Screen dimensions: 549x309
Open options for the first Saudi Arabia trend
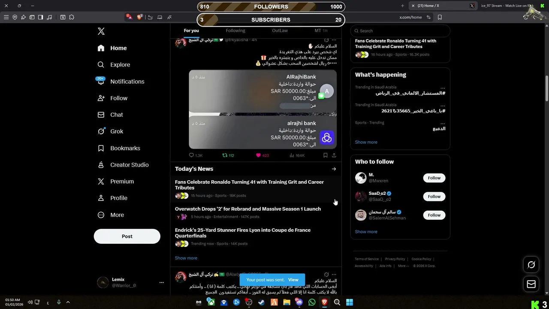[x=443, y=88]
